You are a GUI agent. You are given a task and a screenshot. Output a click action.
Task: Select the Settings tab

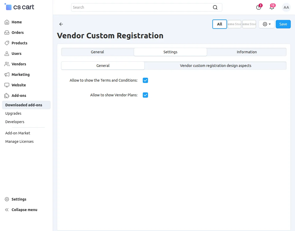170,52
